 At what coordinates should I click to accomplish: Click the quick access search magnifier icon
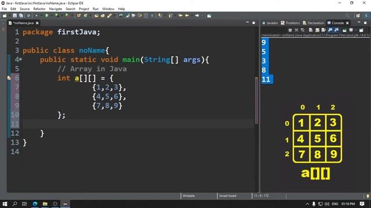pyautogui.click(x=347, y=16)
